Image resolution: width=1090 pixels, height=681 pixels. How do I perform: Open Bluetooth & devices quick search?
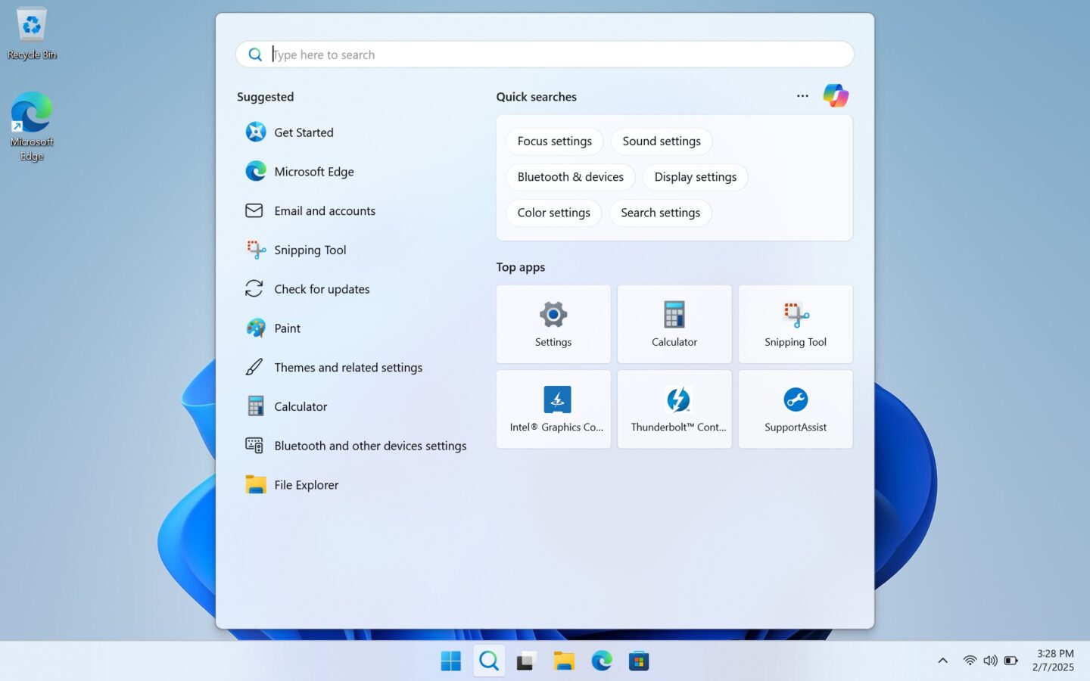(570, 176)
